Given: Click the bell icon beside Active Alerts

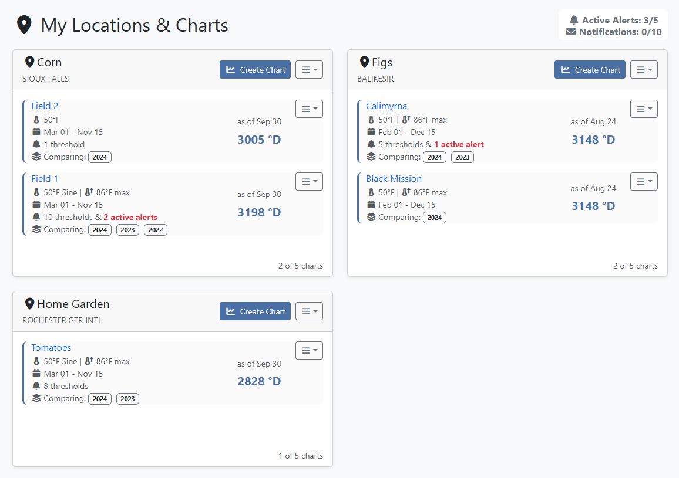Looking at the screenshot, I should pos(574,20).
